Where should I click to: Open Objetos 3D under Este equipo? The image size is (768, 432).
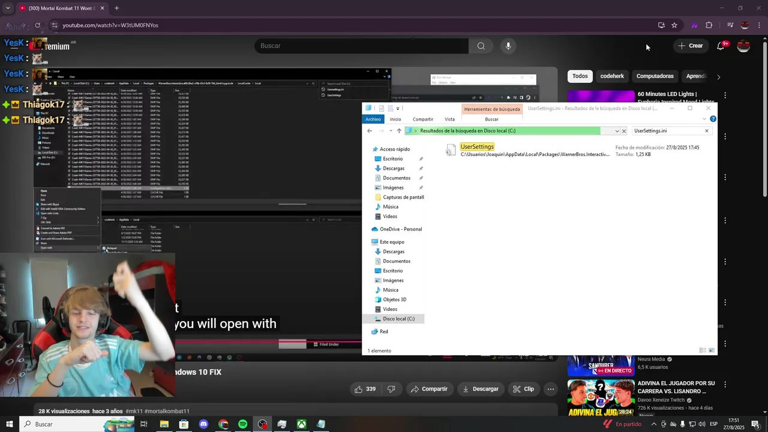tap(394, 300)
